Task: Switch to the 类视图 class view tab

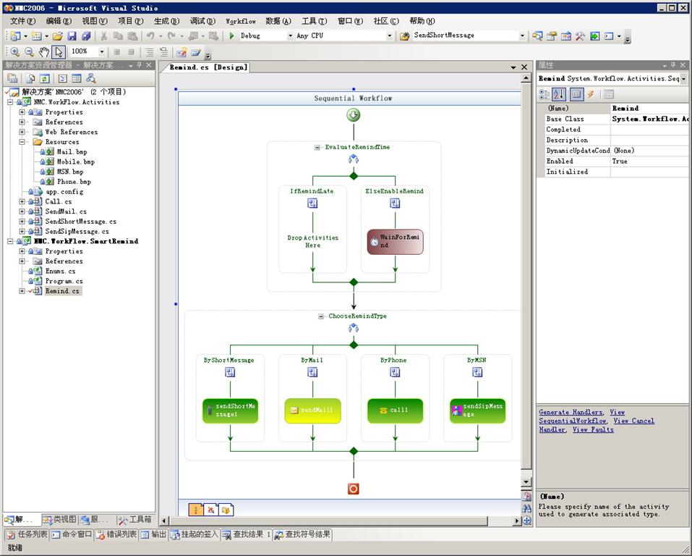Action: pos(59,519)
